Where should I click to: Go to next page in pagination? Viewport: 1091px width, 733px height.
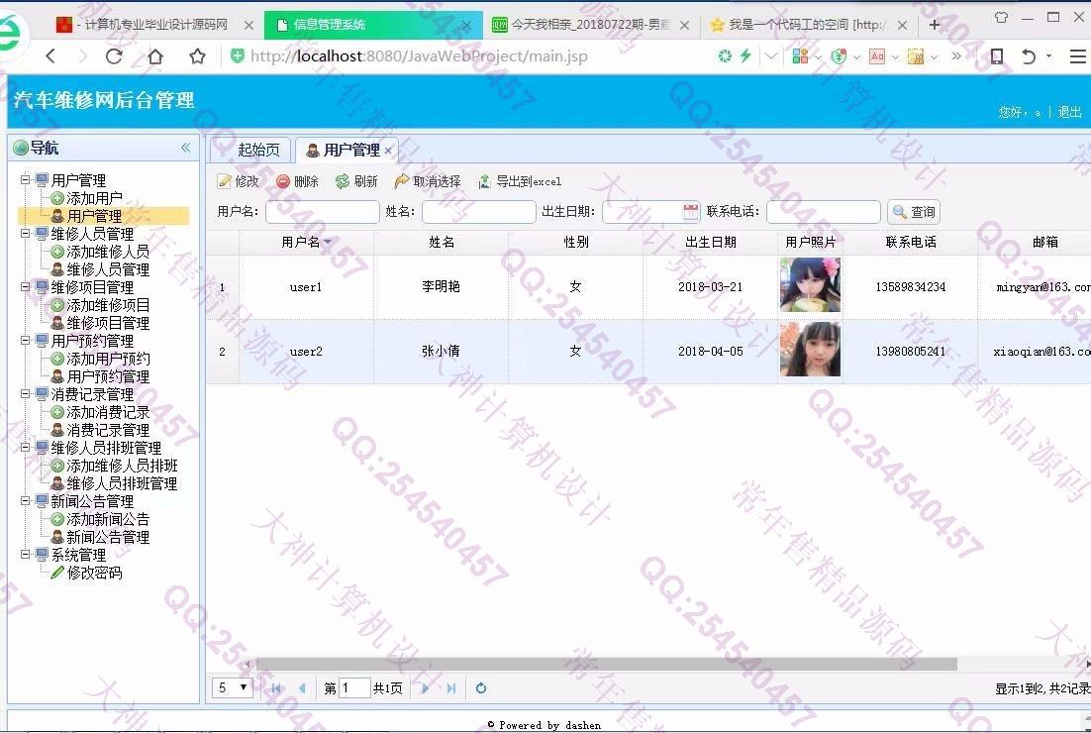[425, 688]
